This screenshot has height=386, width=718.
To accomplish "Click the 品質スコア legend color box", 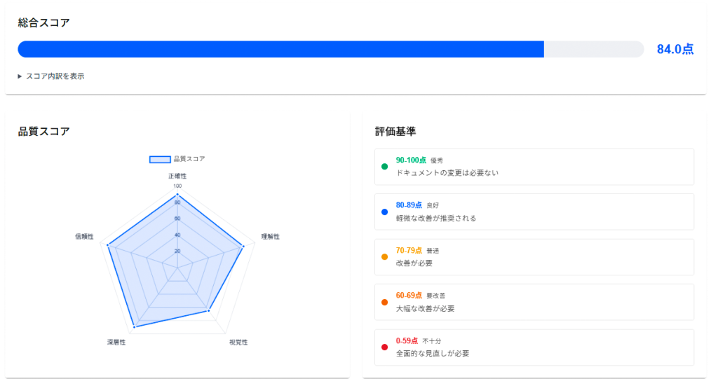I will pyautogui.click(x=160, y=159).
